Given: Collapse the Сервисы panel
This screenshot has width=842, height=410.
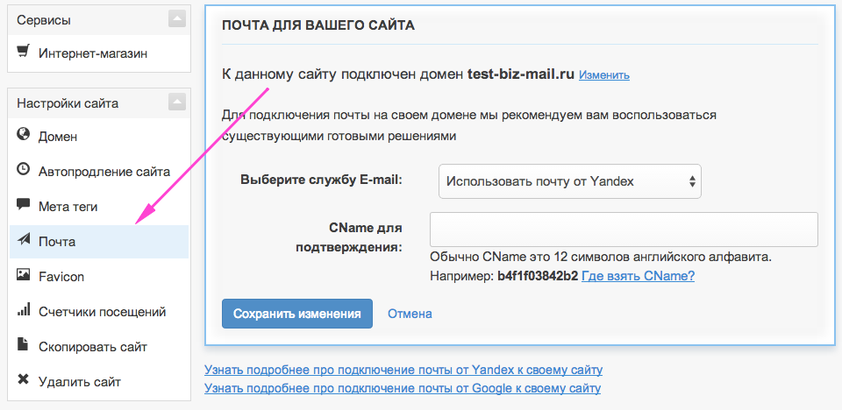Looking at the screenshot, I should (178, 18).
